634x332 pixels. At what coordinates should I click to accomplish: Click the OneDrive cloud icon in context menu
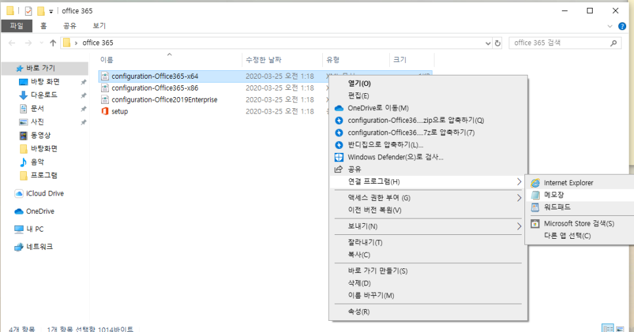pos(339,108)
